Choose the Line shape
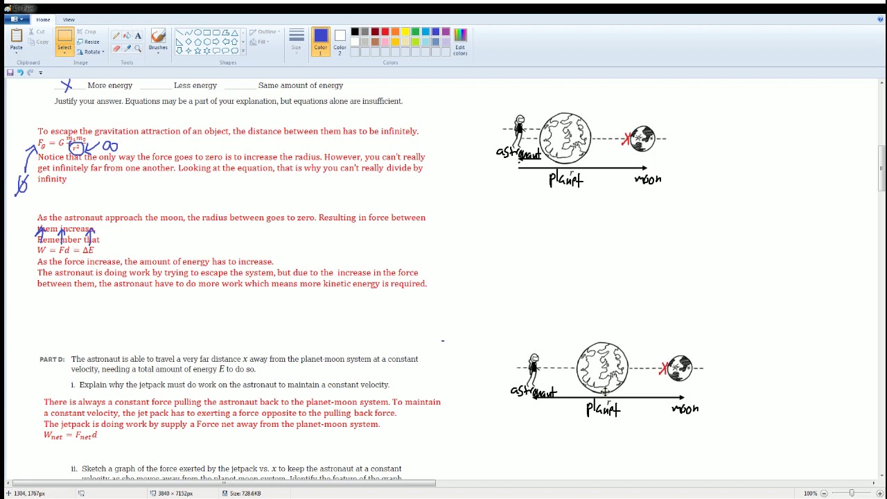Image resolution: width=887 pixels, height=499 pixels. [179, 32]
